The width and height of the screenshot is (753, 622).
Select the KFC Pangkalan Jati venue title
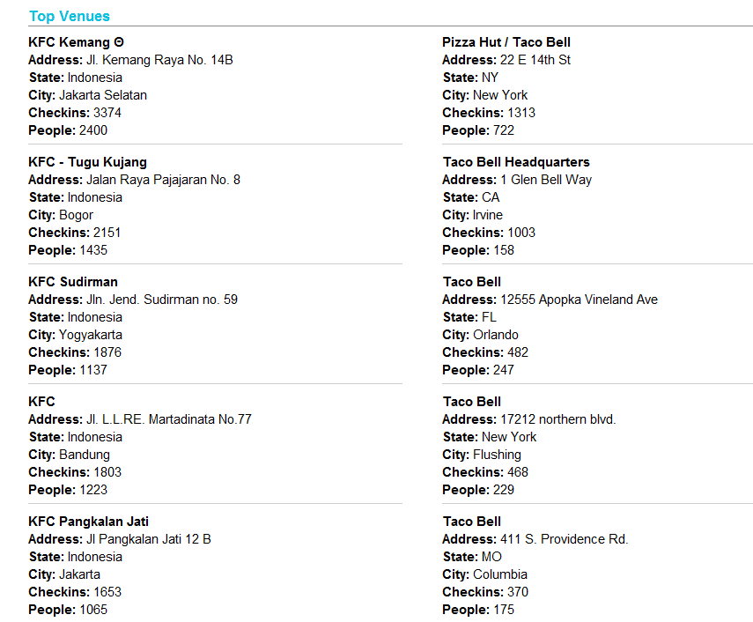(88, 522)
